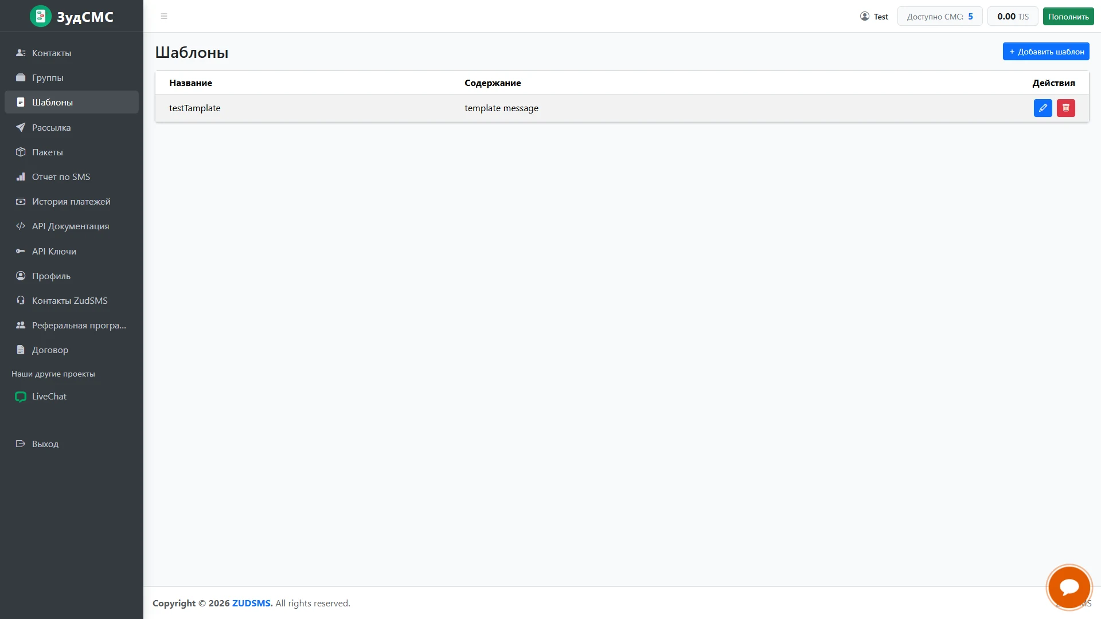Open История платежей page

click(x=72, y=201)
